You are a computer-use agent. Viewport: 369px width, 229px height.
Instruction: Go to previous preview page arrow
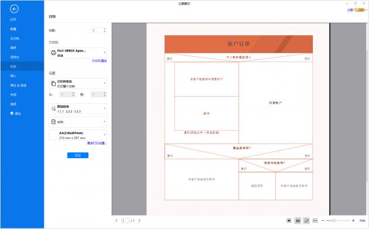116,221
